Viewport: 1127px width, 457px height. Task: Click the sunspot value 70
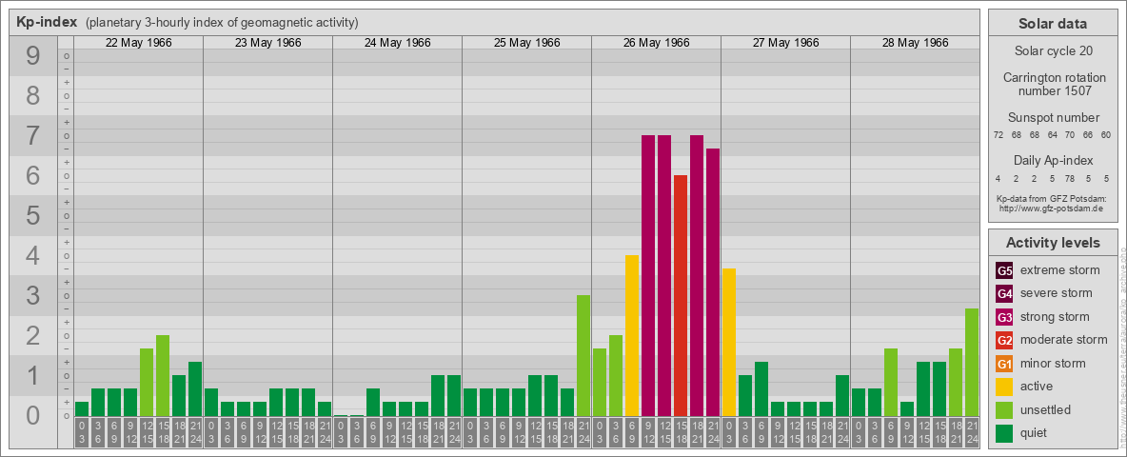click(1070, 135)
